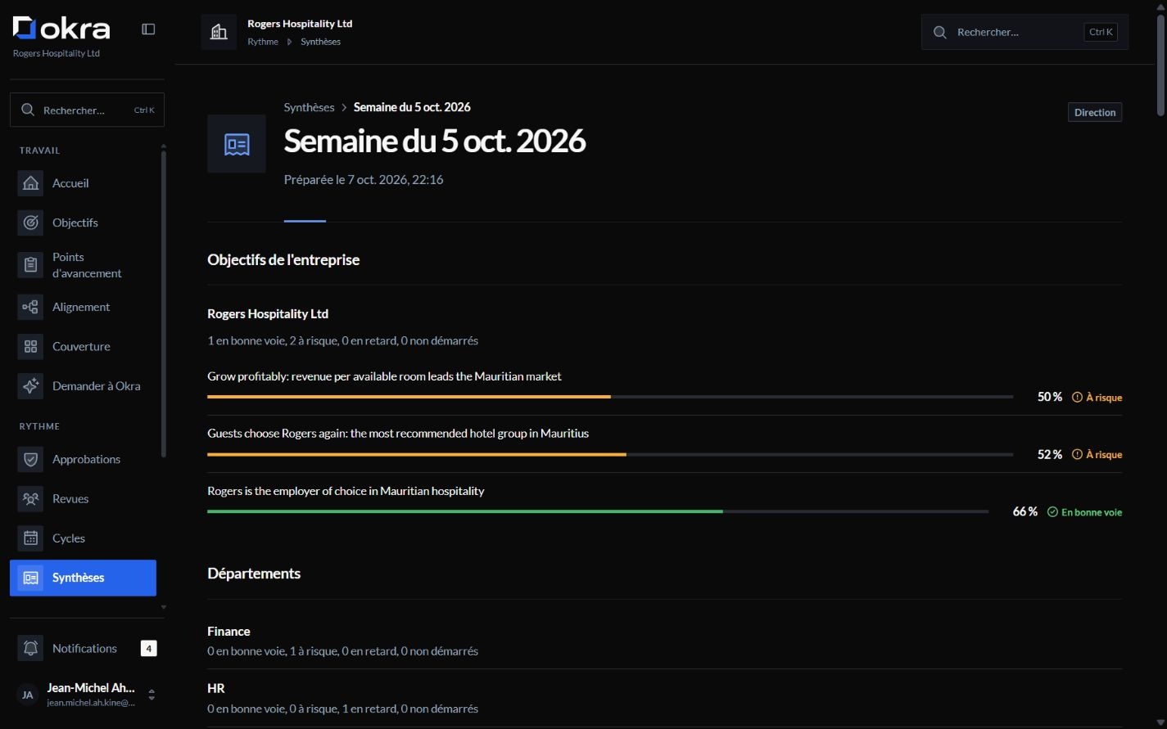Open the Couverture grid icon
Image resolution: width=1167 pixels, height=729 pixels.
30,346
